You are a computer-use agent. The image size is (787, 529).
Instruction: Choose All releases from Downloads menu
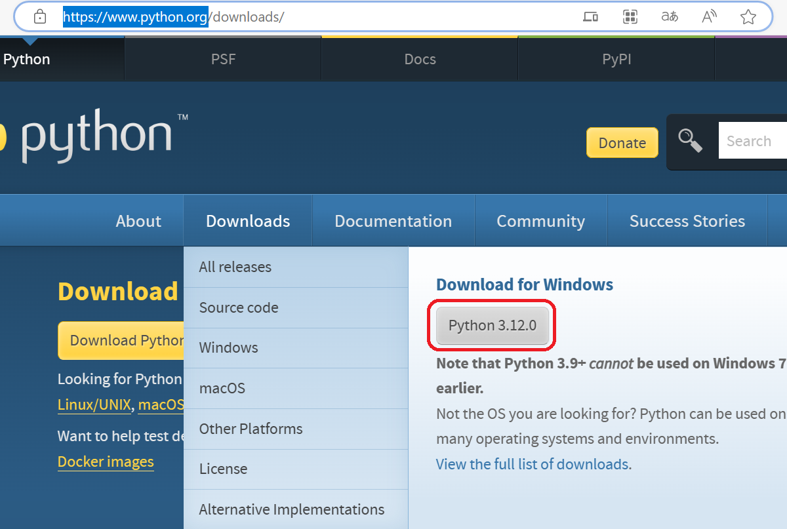[x=296, y=267]
